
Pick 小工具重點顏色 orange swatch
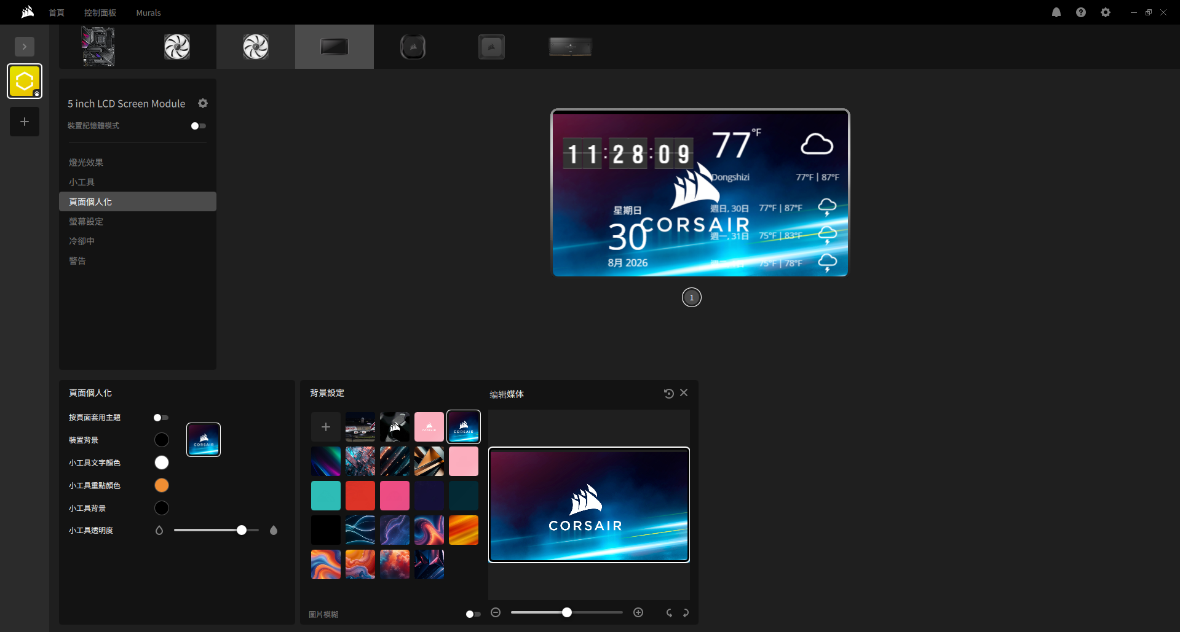(x=162, y=485)
